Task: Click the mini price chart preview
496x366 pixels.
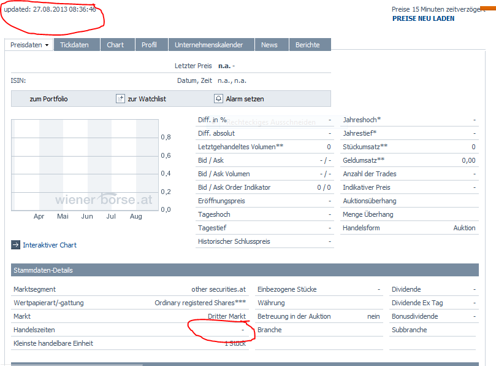Action: click(86, 166)
